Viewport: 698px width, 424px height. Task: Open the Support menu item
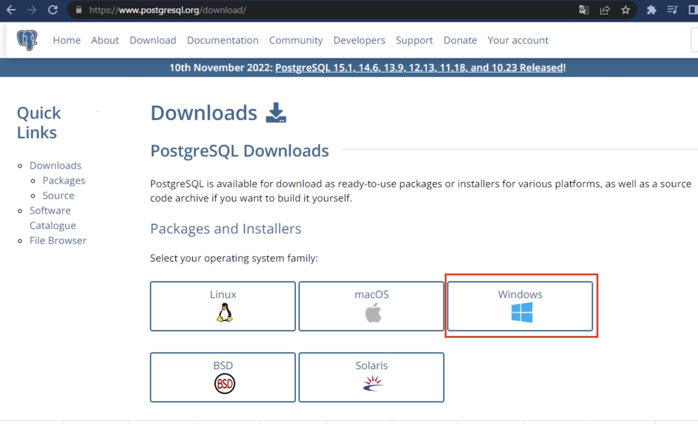[x=414, y=41]
